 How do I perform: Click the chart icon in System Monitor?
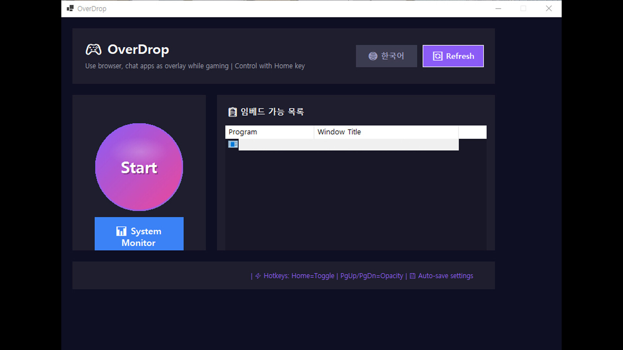121,231
